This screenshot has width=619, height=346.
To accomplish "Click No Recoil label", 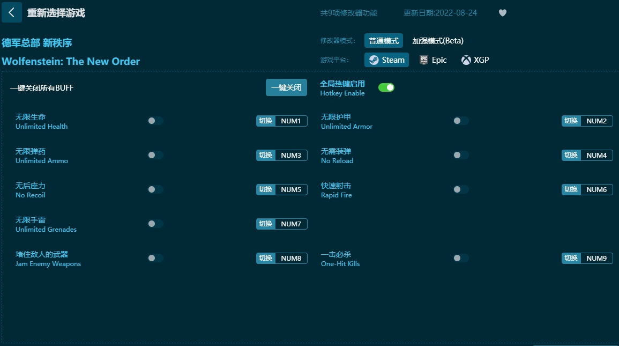I will click(31, 195).
